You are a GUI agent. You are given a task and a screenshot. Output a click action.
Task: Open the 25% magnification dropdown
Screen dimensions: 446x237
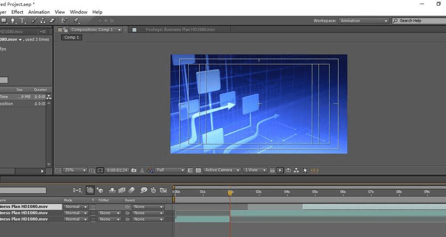[76, 170]
